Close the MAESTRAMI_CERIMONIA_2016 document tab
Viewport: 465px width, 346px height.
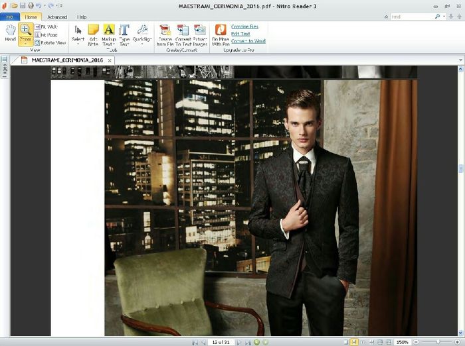[110, 60]
